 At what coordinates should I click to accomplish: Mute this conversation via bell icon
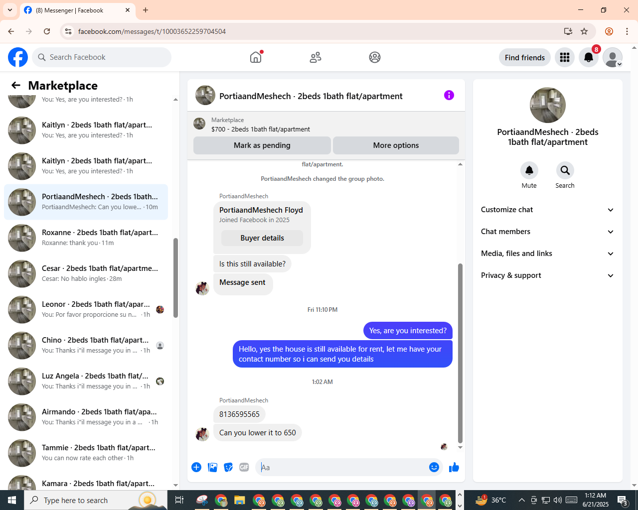(x=529, y=170)
